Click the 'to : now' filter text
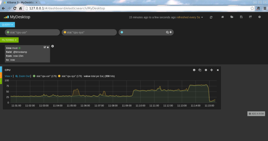Screen dimensions: 268x141 [x=10, y=60]
